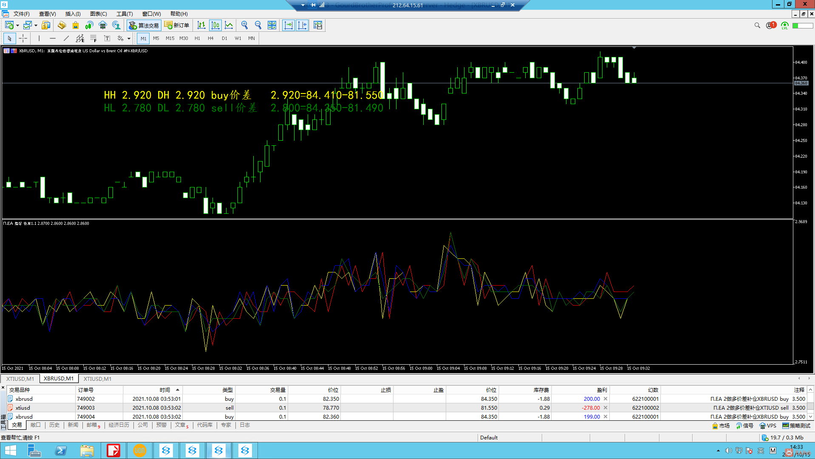Open the 图表(C) menu

[x=98, y=14]
